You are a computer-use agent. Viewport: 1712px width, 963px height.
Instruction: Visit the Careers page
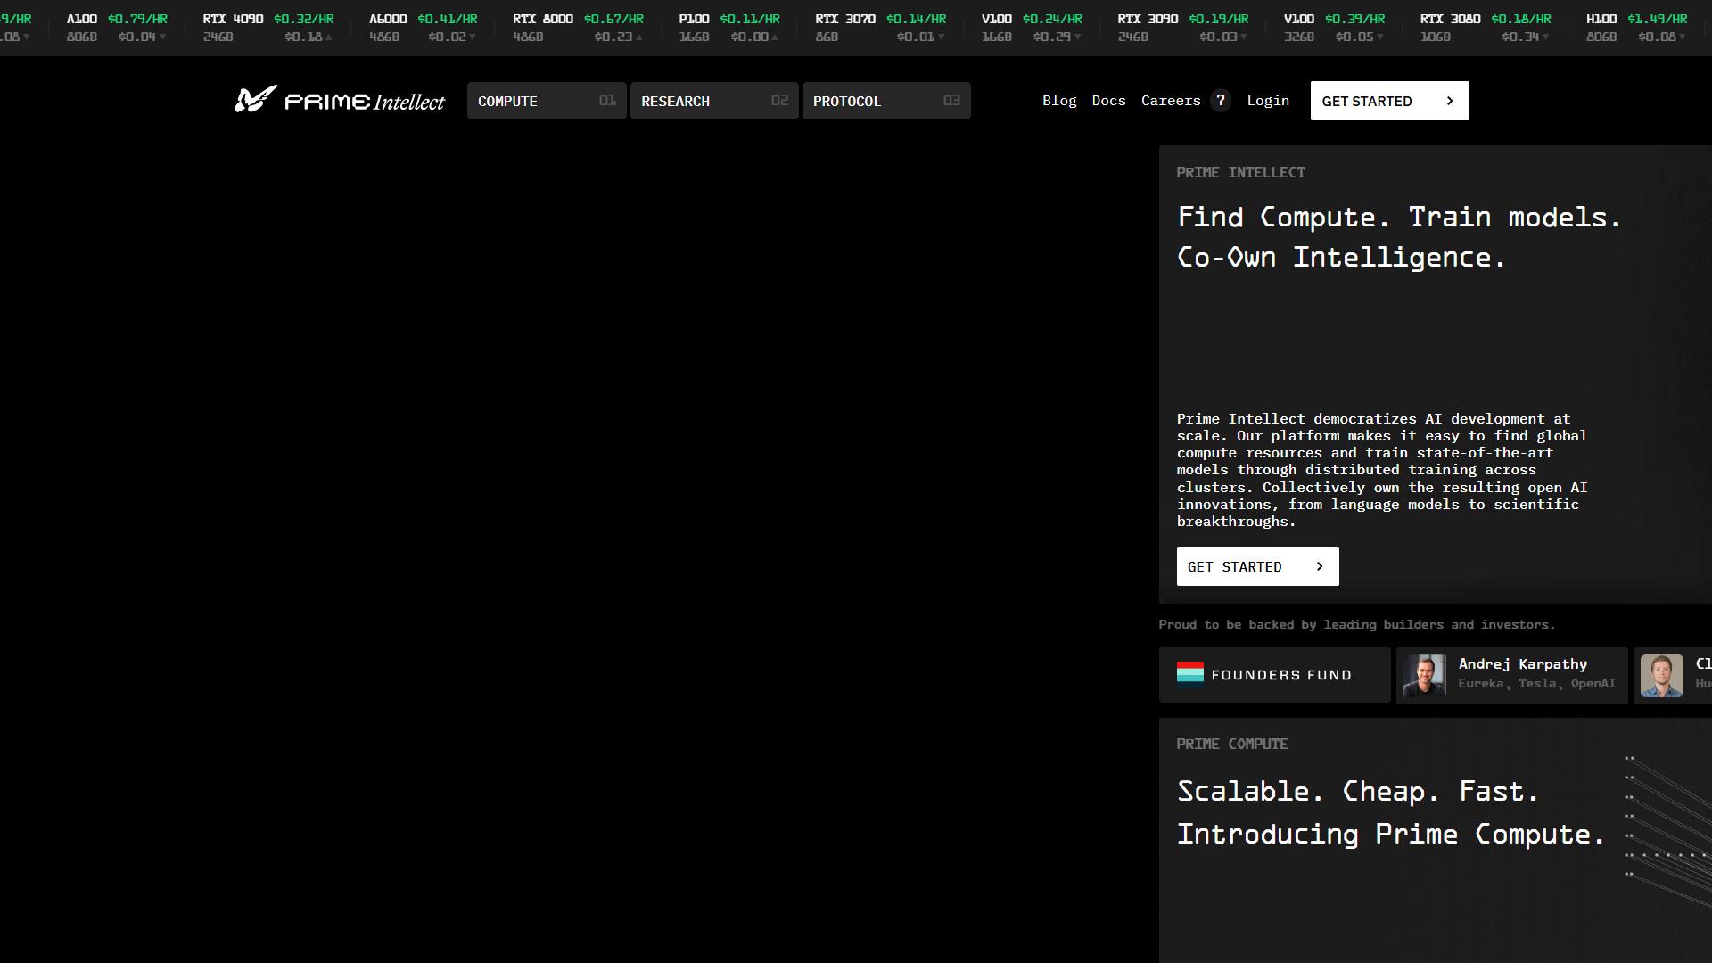tap(1171, 101)
